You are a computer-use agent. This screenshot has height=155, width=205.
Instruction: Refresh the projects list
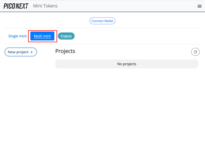click(195, 52)
